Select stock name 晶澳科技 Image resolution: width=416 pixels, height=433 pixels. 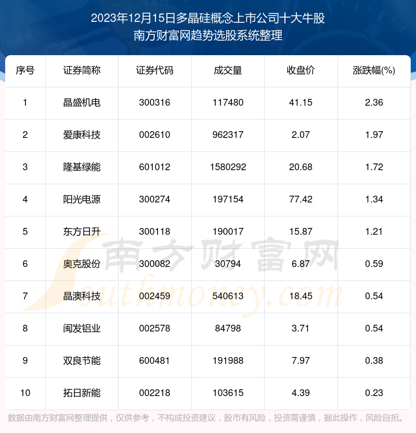tap(82, 296)
